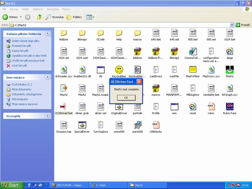
Task: Open the Wyszukaj search panel
Action: point(54,17)
